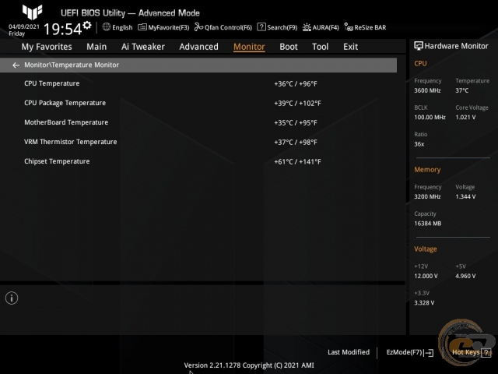The height and width of the screenshot is (374, 498).
Task: Click Capacity 16384 MB value
Action: [x=427, y=224]
